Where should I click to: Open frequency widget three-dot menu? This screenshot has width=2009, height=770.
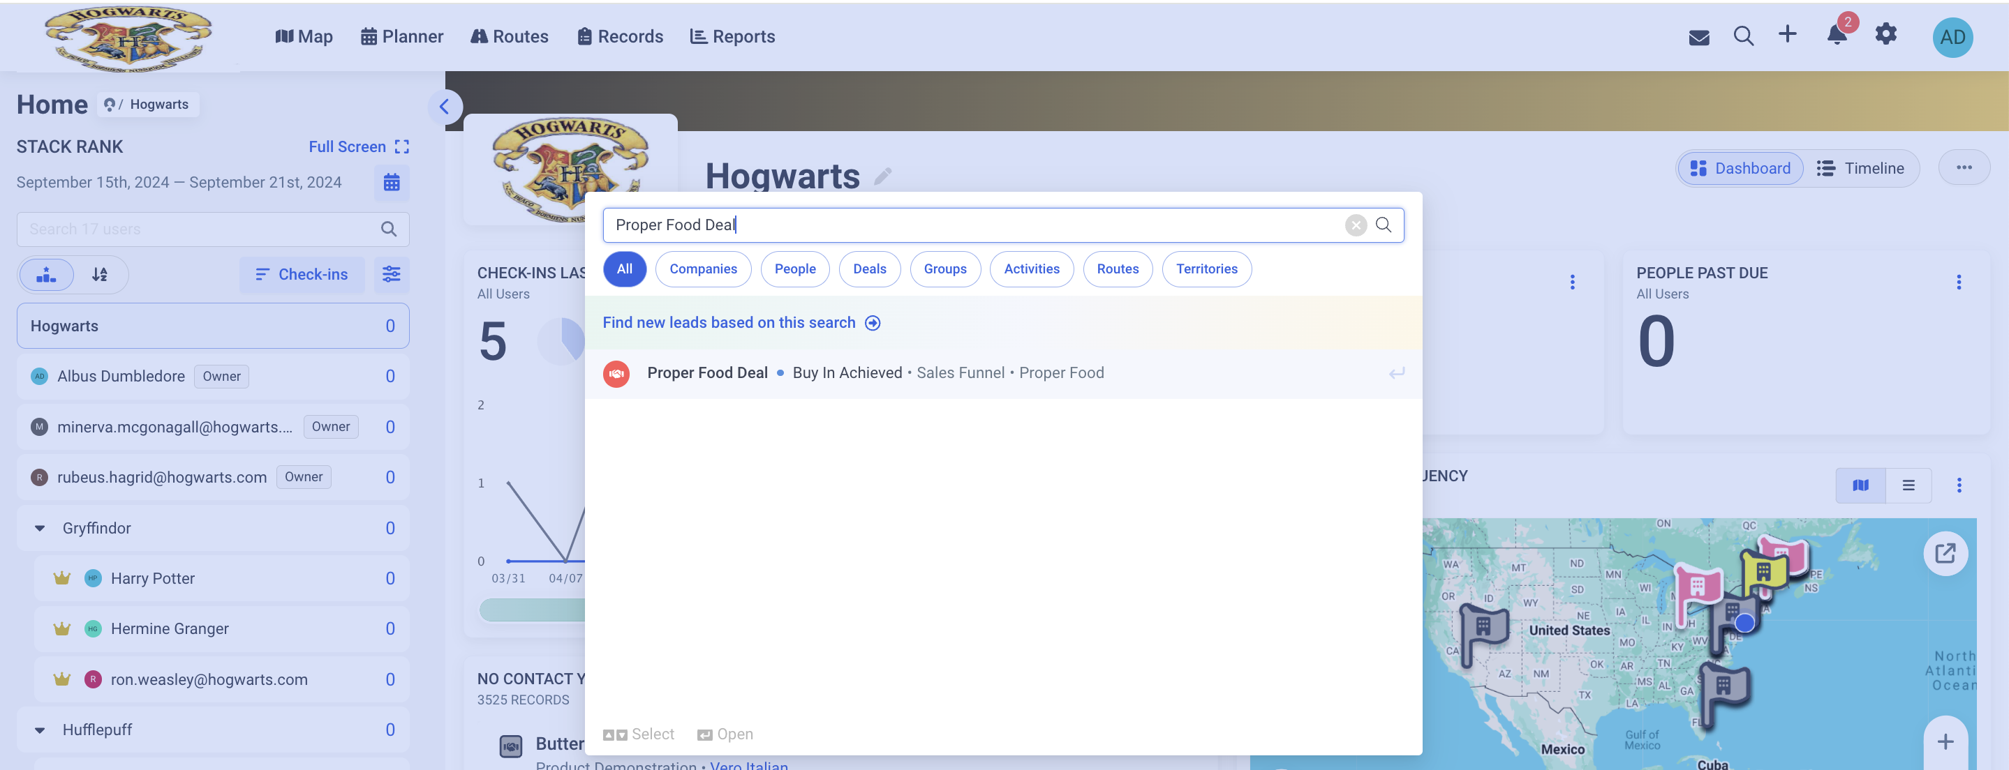[1958, 485]
